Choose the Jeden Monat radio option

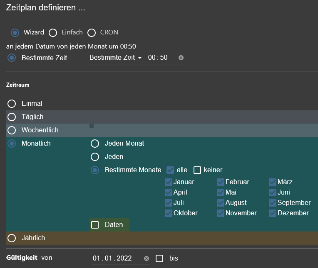tap(95, 144)
